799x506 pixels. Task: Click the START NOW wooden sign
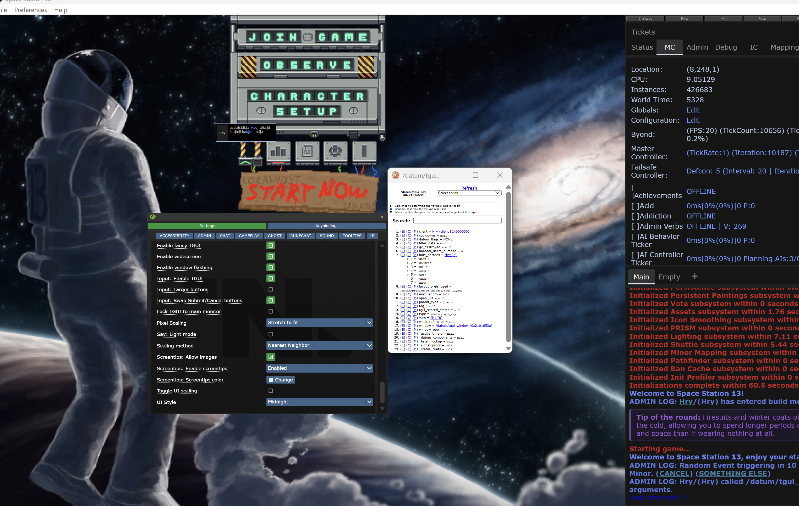308,192
